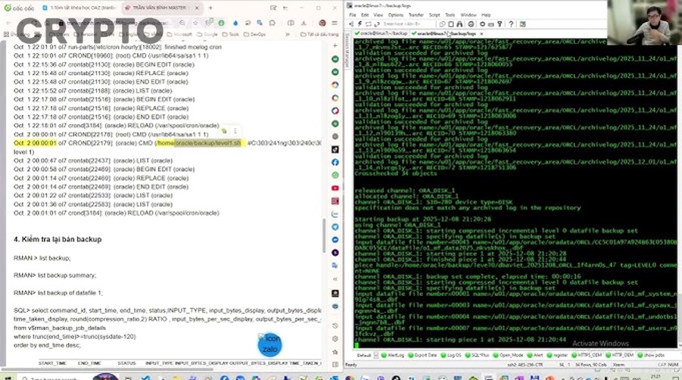682x380 pixels.
Task: Switch to the first Cốc Cốc browser tab
Action: point(80,8)
